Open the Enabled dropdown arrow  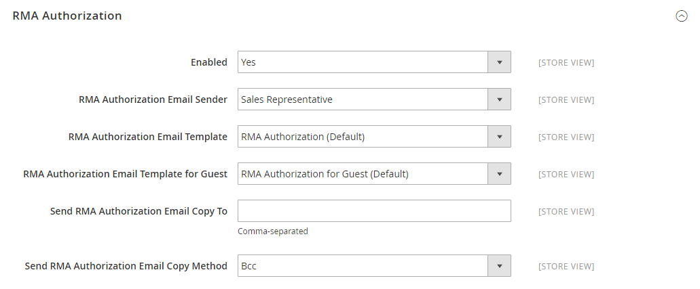click(499, 62)
